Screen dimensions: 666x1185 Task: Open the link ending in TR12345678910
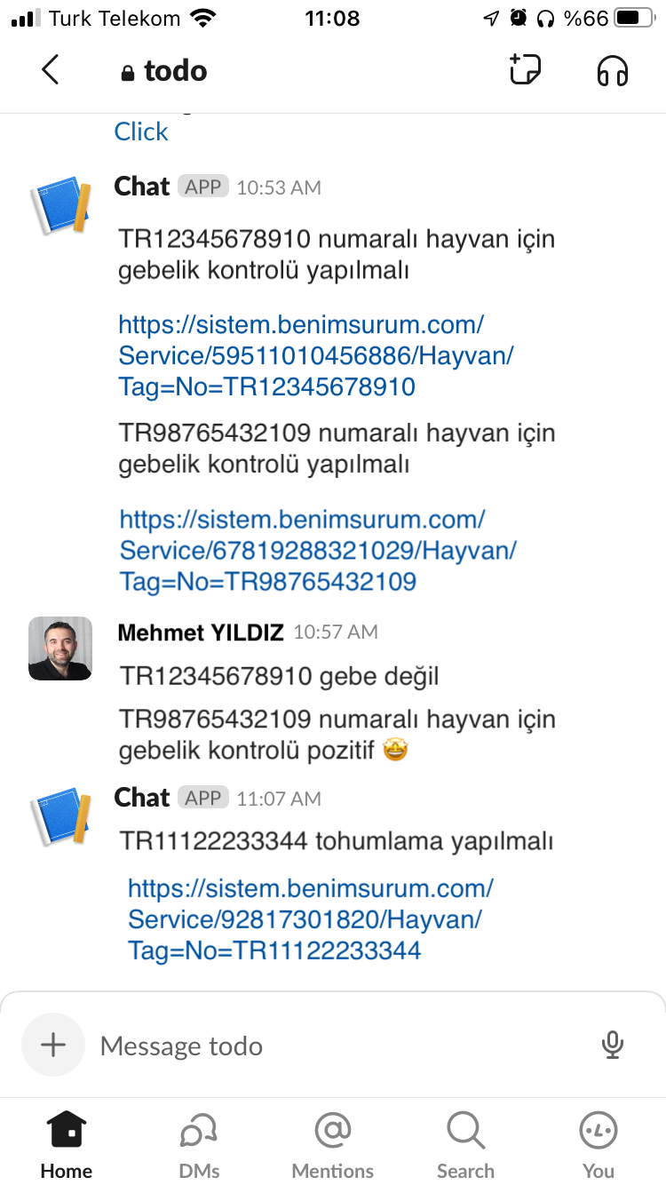[x=302, y=354]
